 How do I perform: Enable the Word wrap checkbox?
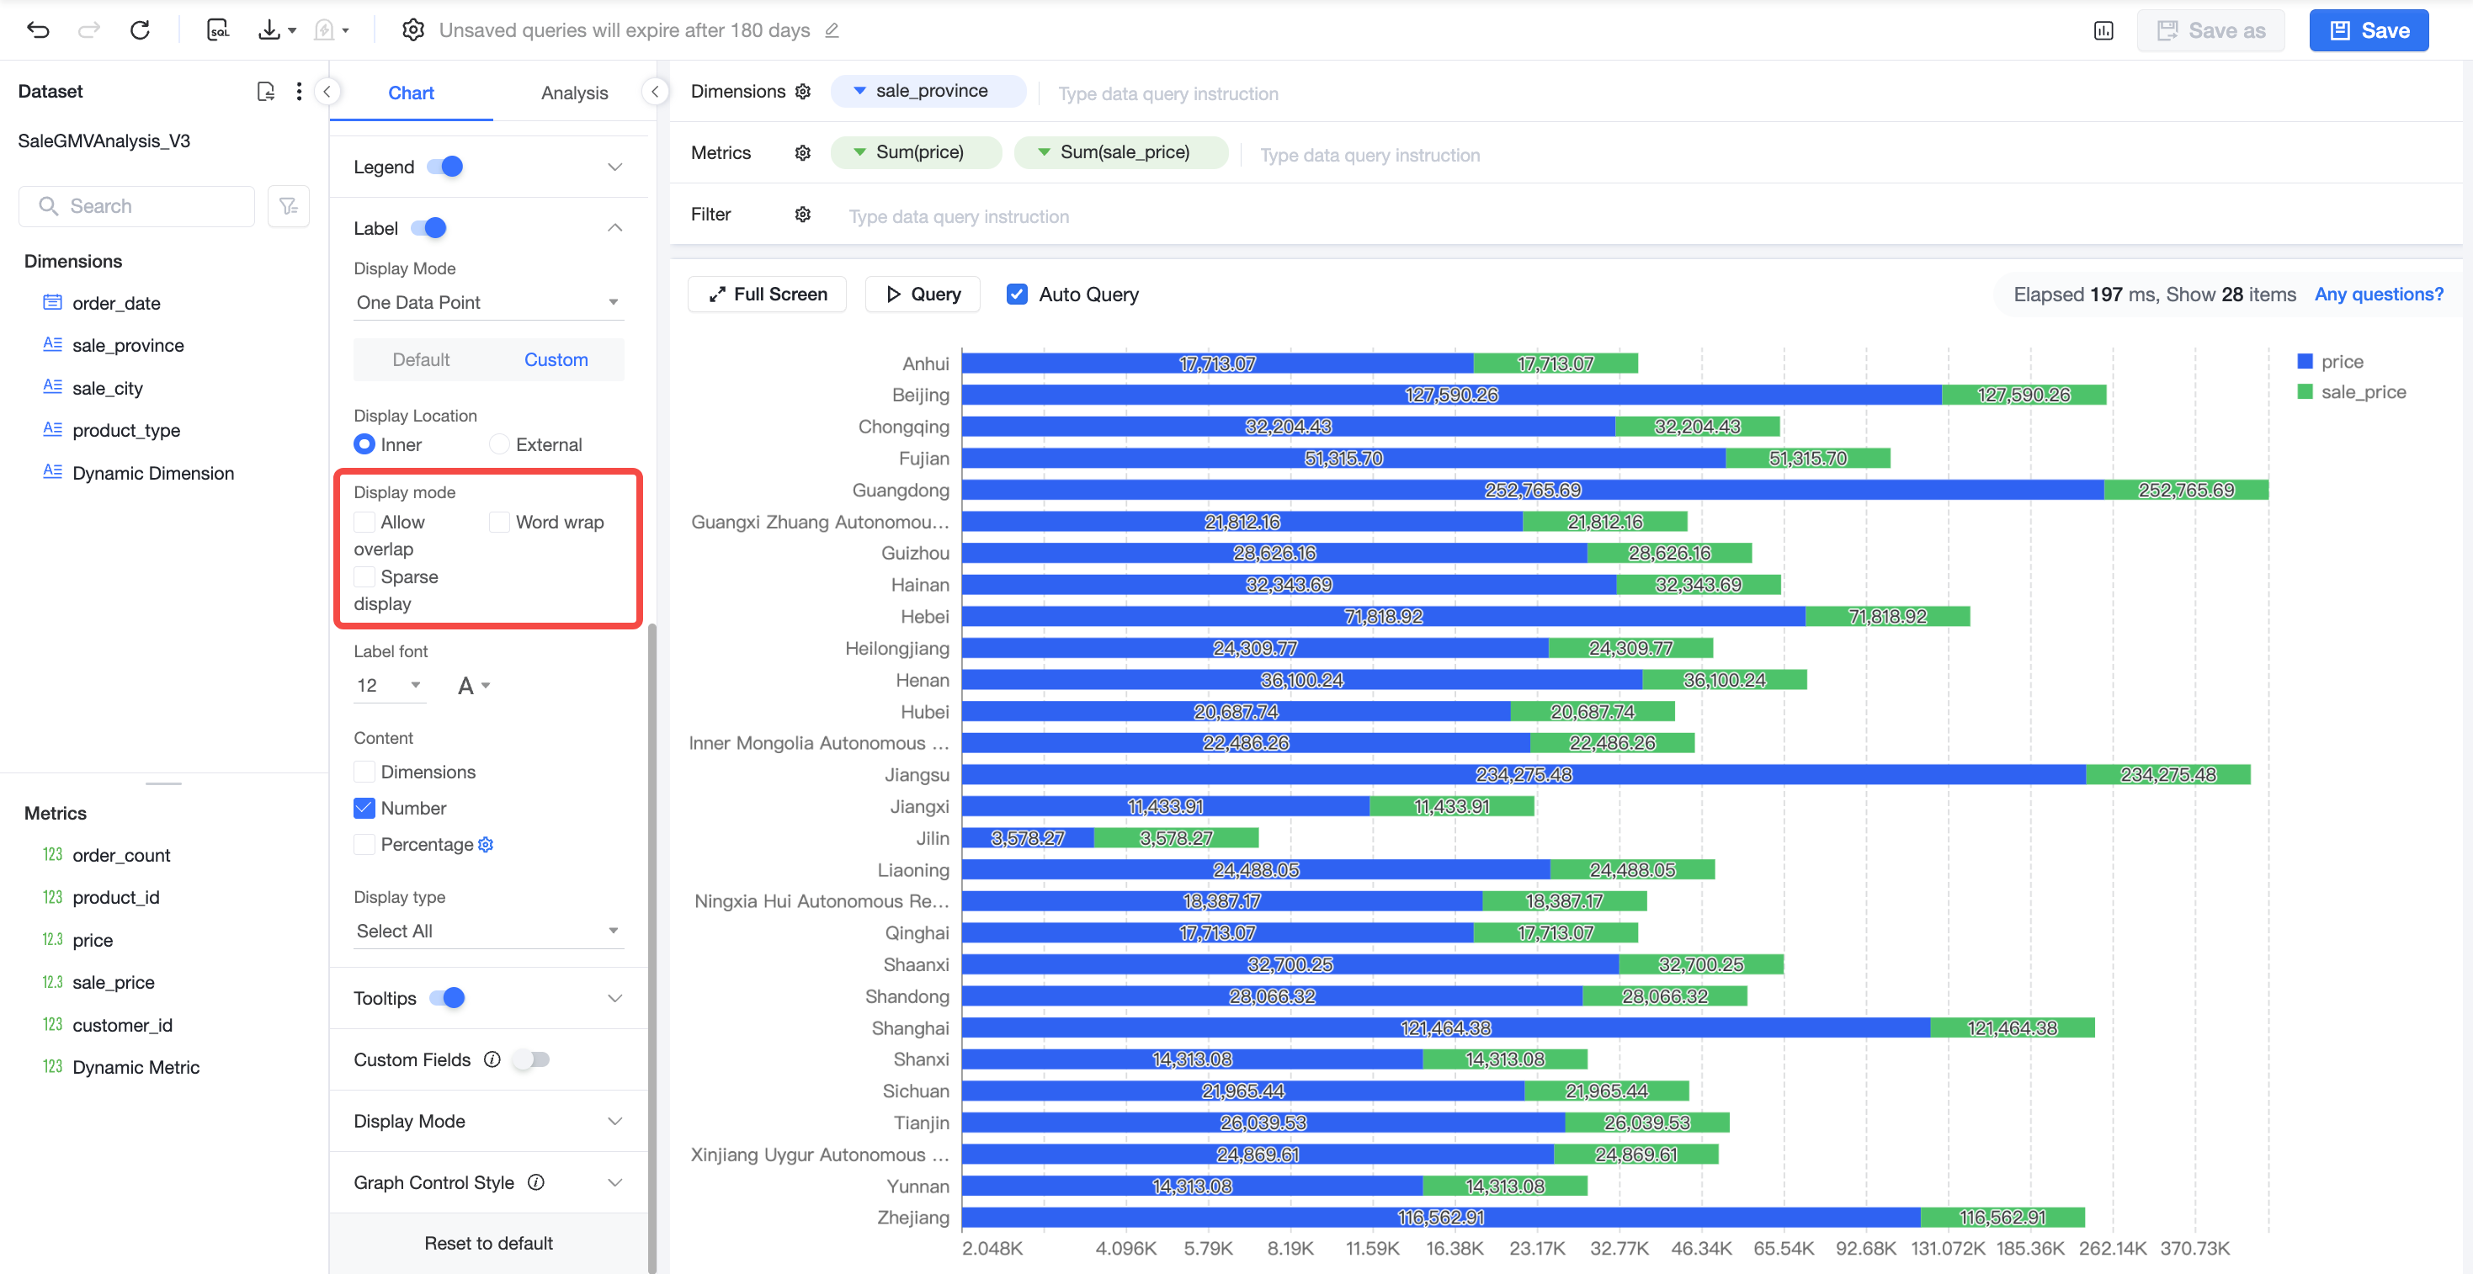click(499, 522)
